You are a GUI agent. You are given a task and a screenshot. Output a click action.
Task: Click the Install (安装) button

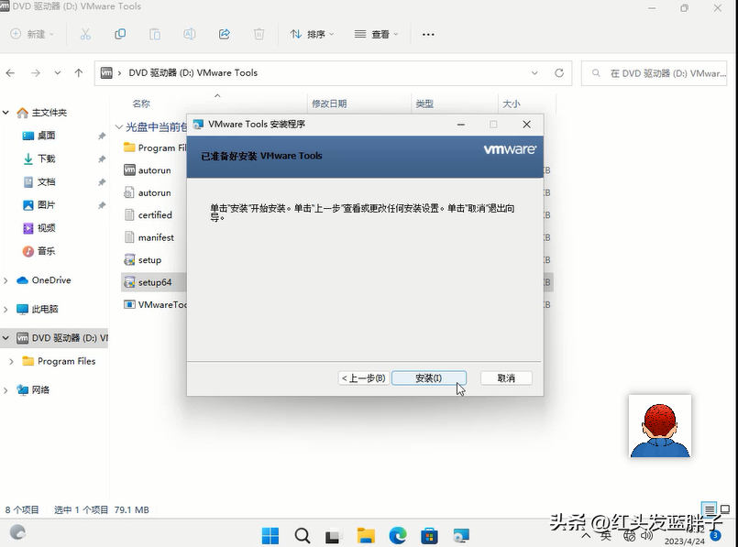coord(429,378)
